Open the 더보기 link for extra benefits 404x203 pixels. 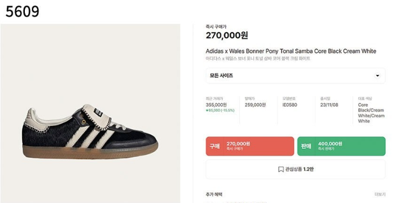click(x=380, y=195)
